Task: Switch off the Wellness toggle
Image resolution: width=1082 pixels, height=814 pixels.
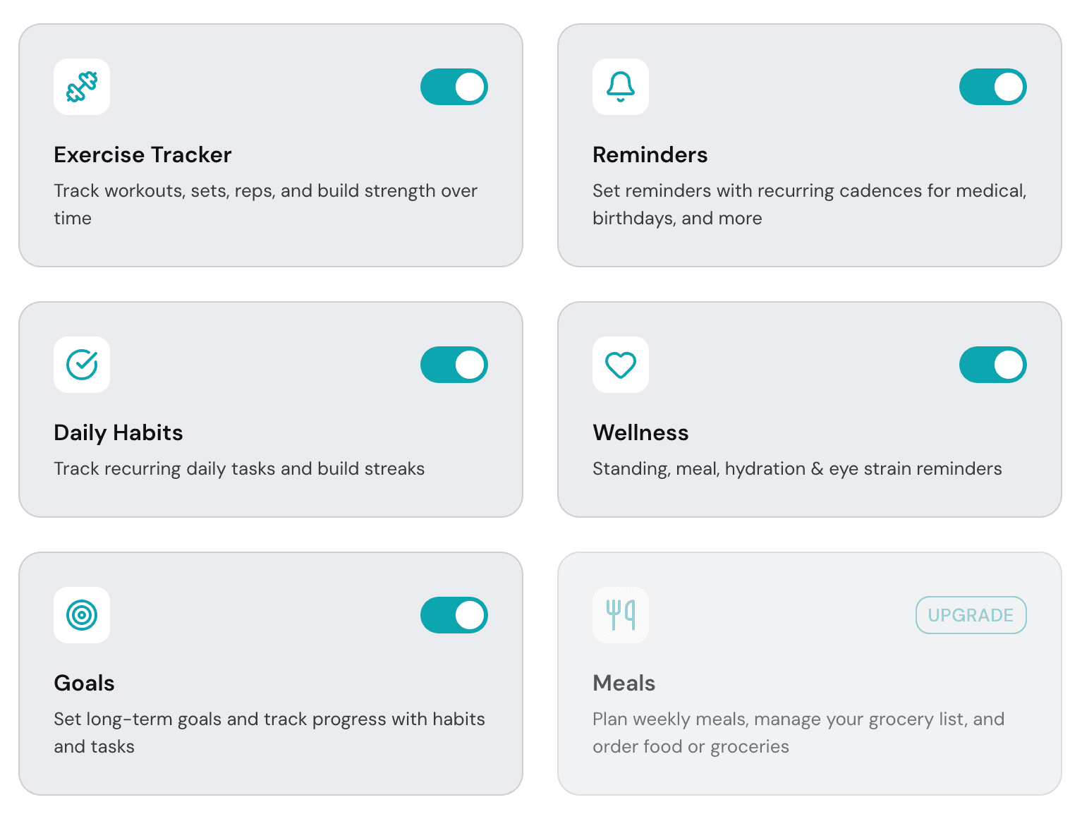Action: click(992, 365)
